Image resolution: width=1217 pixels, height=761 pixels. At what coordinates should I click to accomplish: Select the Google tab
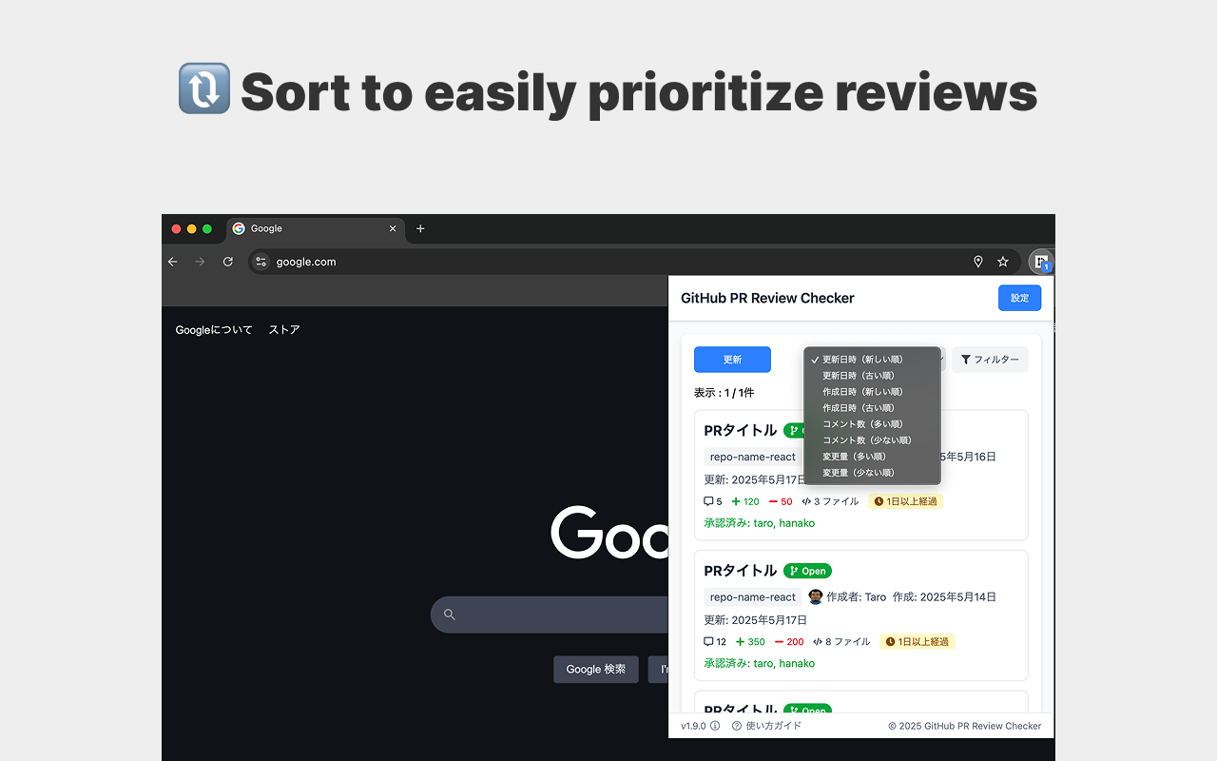[316, 228]
